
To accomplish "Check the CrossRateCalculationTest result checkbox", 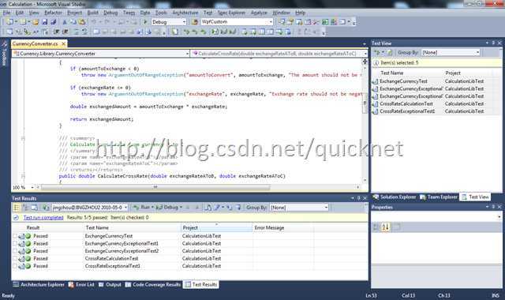I will click(15, 258).
